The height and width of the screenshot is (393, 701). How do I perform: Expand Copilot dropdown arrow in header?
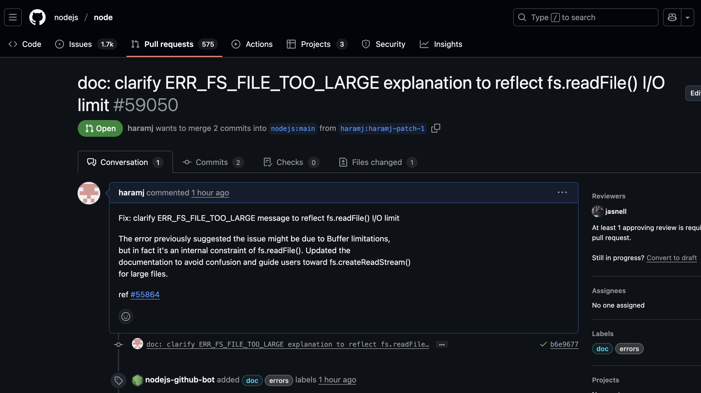[688, 17]
